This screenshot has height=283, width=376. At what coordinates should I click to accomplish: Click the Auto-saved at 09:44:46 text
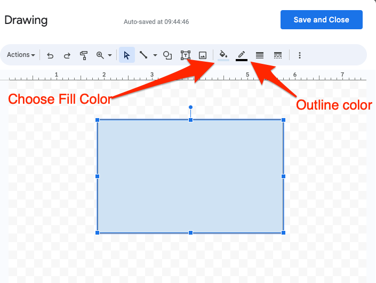pos(156,22)
